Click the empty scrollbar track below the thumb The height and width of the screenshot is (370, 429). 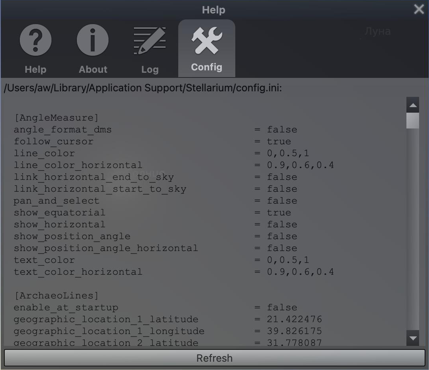pos(413,229)
